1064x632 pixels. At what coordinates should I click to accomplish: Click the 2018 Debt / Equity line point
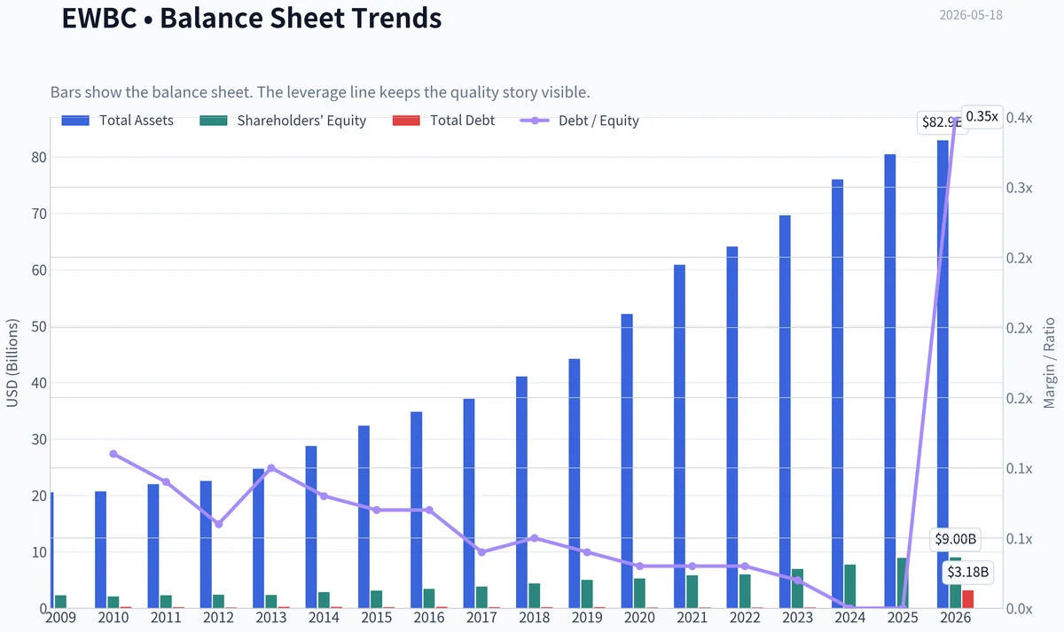click(x=534, y=538)
